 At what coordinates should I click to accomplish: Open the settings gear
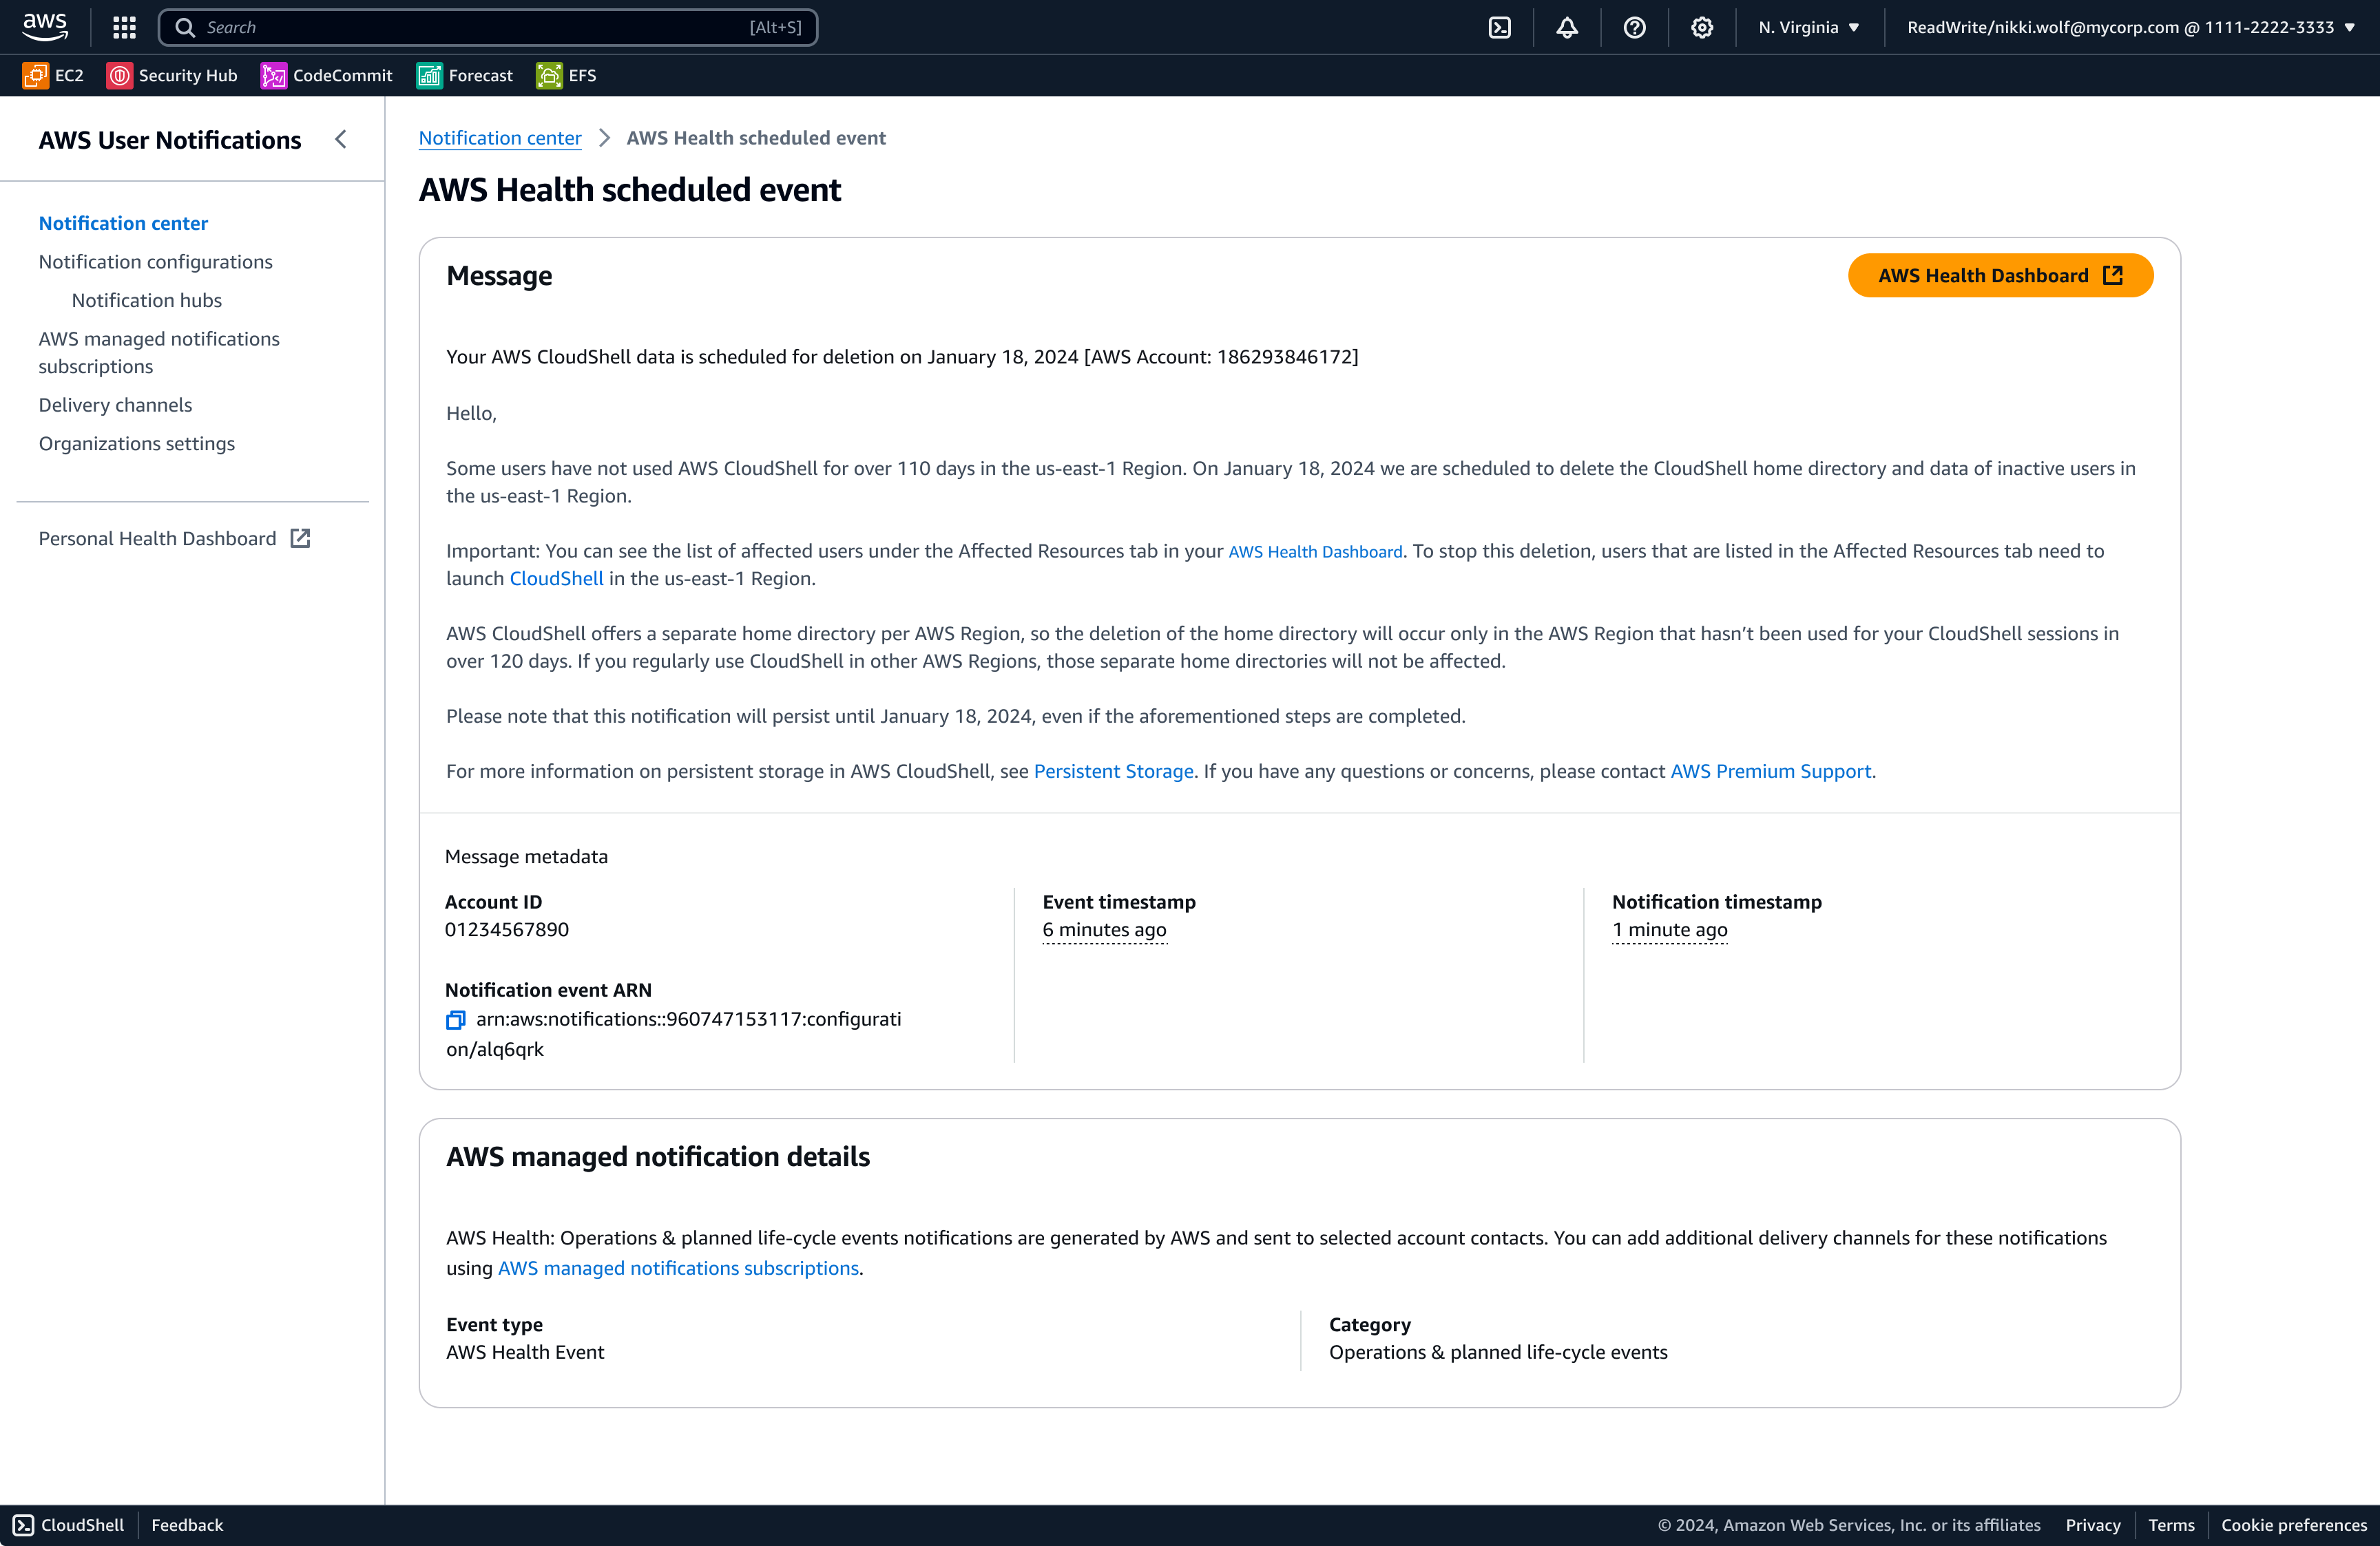click(x=1702, y=27)
